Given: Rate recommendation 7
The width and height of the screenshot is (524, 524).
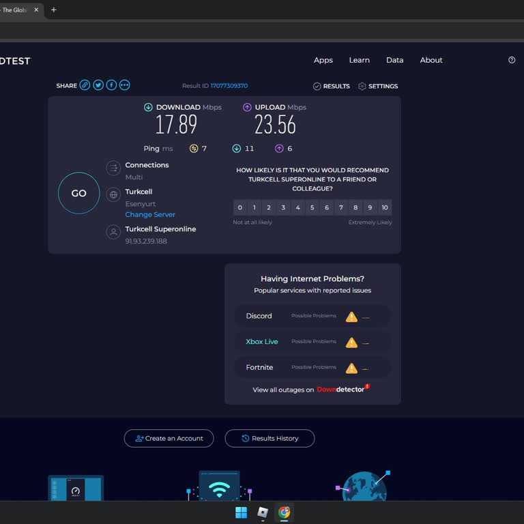Looking at the screenshot, I should click(341, 207).
